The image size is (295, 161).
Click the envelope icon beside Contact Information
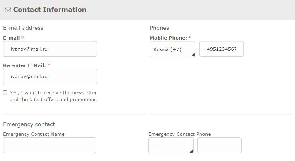[x=8, y=10]
